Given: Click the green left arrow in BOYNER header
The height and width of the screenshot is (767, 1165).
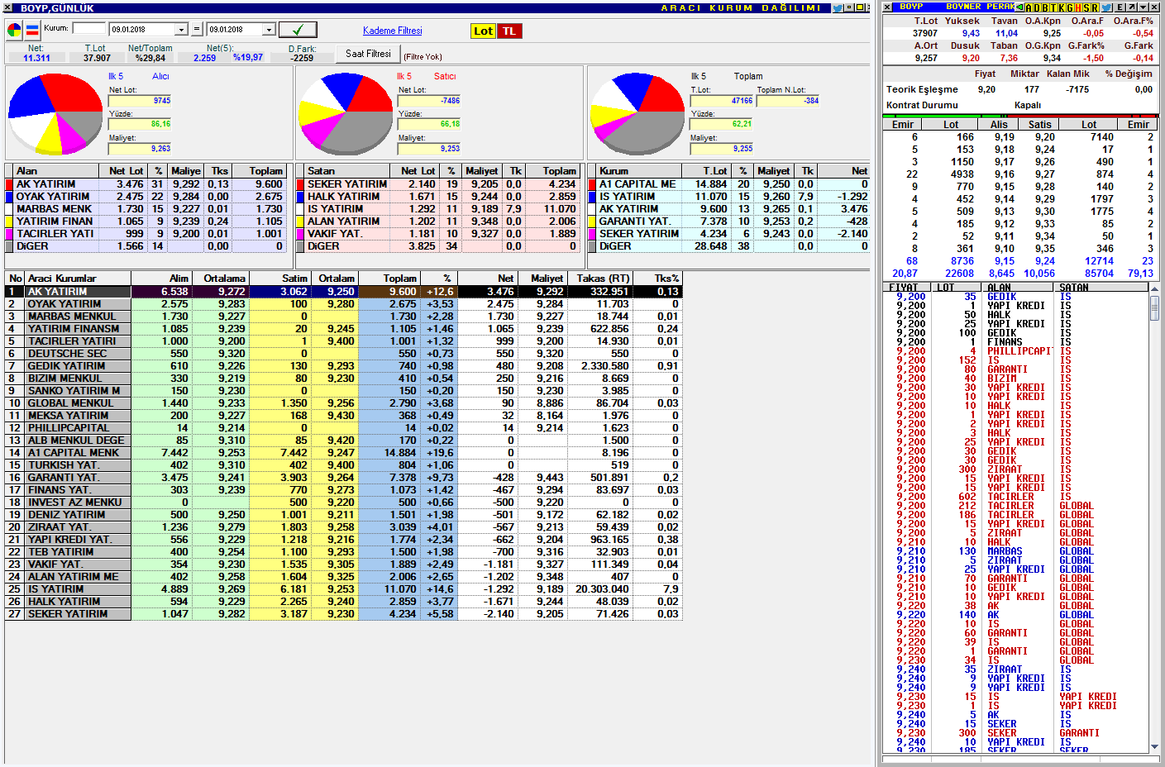Looking at the screenshot, I should click(1019, 7).
